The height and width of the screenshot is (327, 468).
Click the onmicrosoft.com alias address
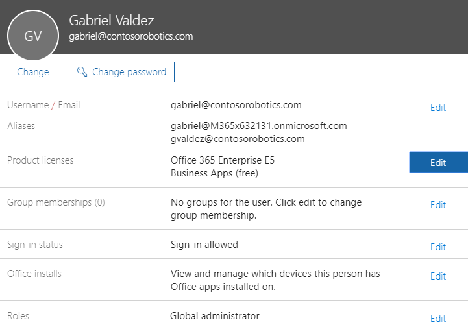pos(258,126)
